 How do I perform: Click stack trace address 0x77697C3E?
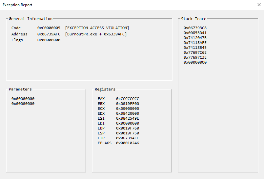point(195,58)
